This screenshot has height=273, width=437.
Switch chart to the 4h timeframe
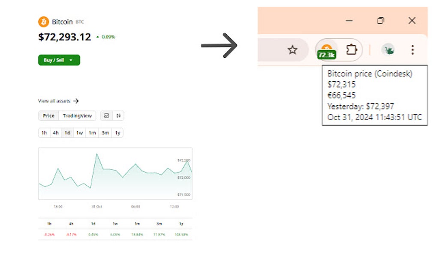[x=55, y=133]
